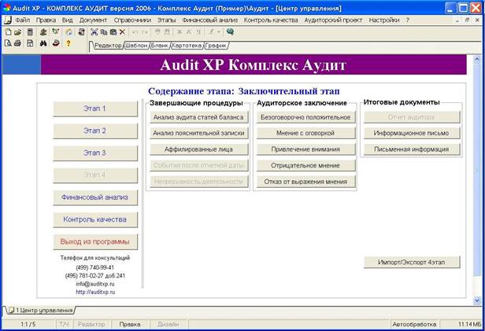
Task: Search with the binoculars icon
Action: [43, 43]
